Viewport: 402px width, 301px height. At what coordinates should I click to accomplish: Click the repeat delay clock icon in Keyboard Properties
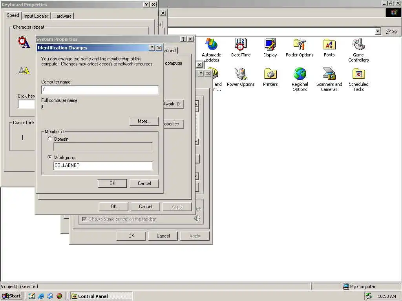(24, 42)
